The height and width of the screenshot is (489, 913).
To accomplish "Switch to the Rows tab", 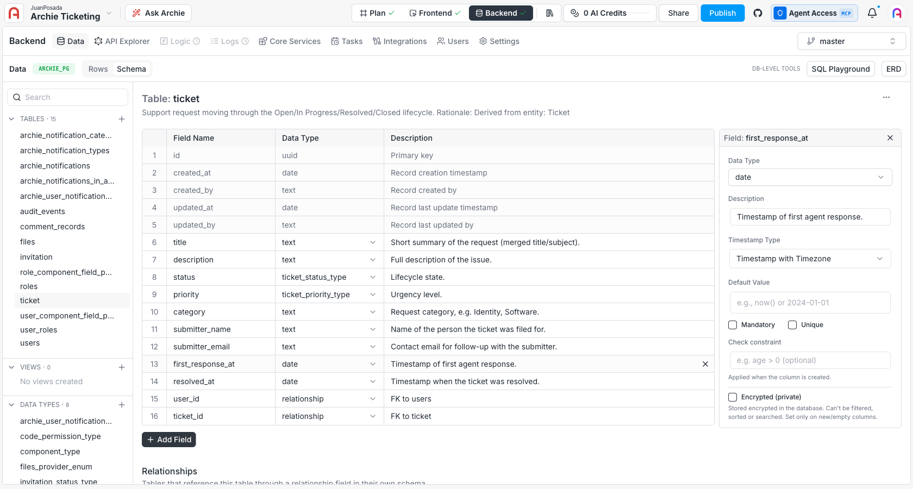I will (98, 69).
